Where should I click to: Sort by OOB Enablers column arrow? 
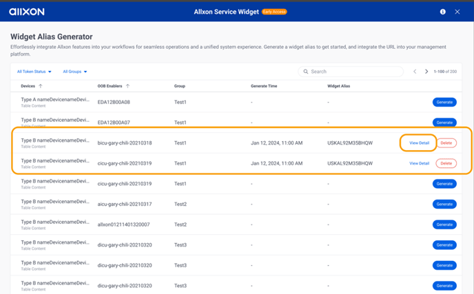tap(127, 86)
